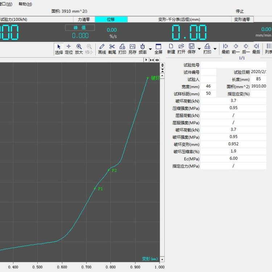
Task: Save the record with 保存
Action: (x=191, y=49)
